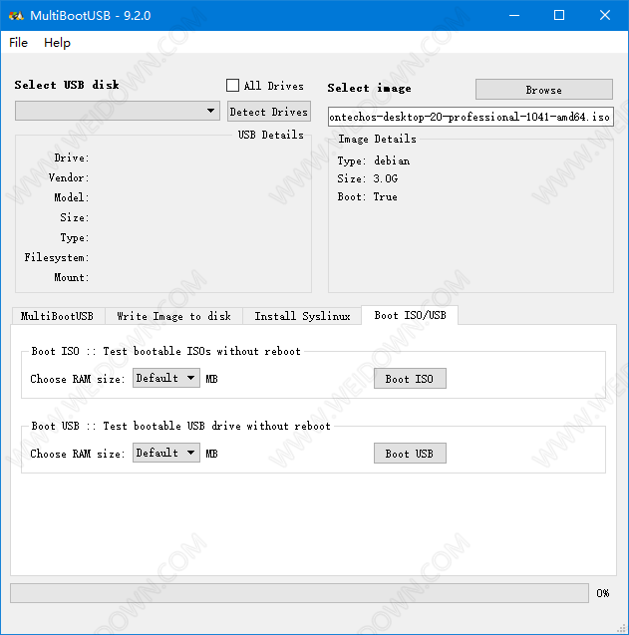Click the selected ISO image path field
This screenshot has width=629, height=635.
(470, 117)
